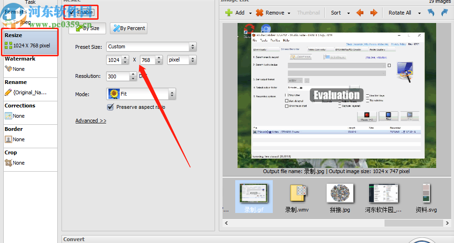454x243 pixels.
Task: Click the Border portrait icon
Action: [8, 139]
